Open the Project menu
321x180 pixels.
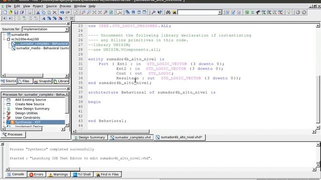tap(38, 6)
